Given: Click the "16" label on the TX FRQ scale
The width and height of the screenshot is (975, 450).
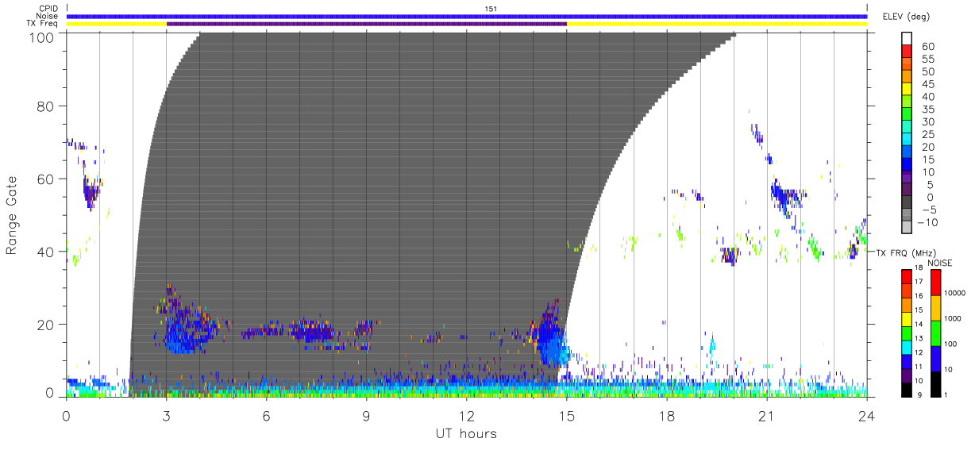Looking at the screenshot, I should (x=919, y=295).
